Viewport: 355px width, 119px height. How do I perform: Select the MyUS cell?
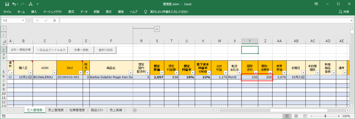(235, 77)
